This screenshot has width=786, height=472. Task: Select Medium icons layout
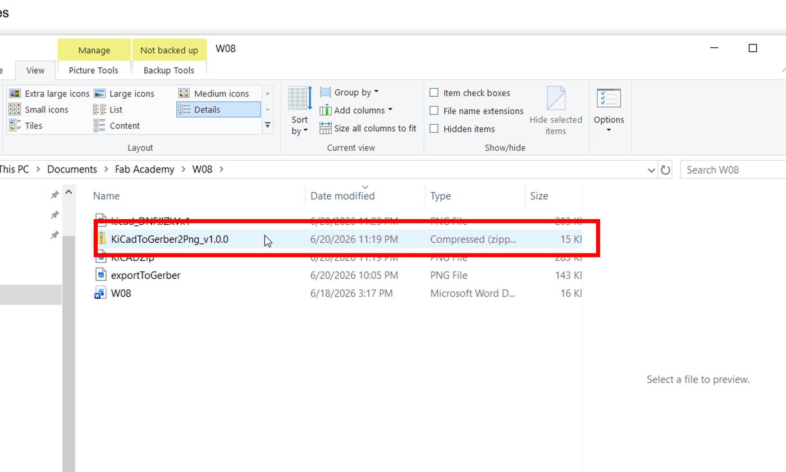[214, 94]
